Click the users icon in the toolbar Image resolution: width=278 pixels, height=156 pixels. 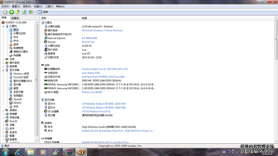tap(31, 12)
